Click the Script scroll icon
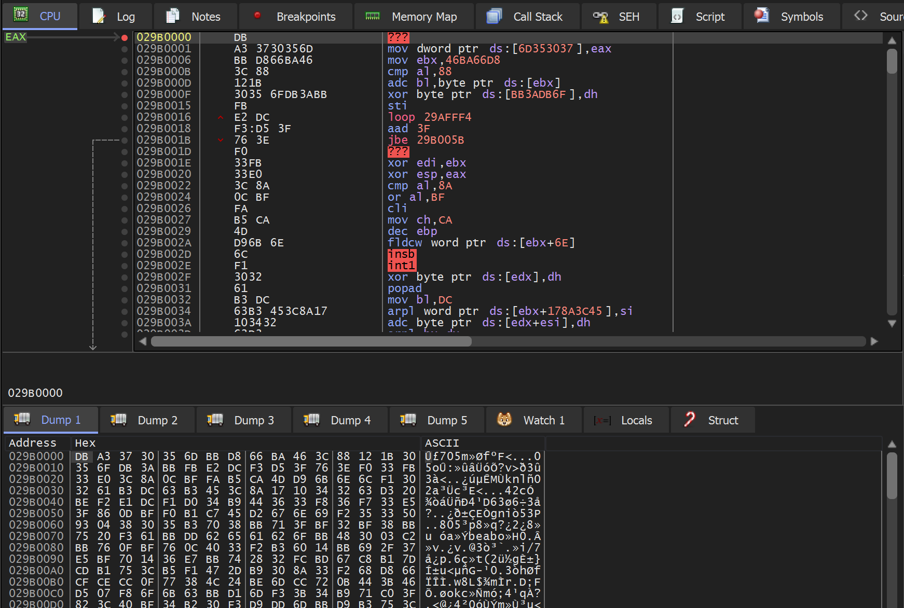 [x=677, y=16]
